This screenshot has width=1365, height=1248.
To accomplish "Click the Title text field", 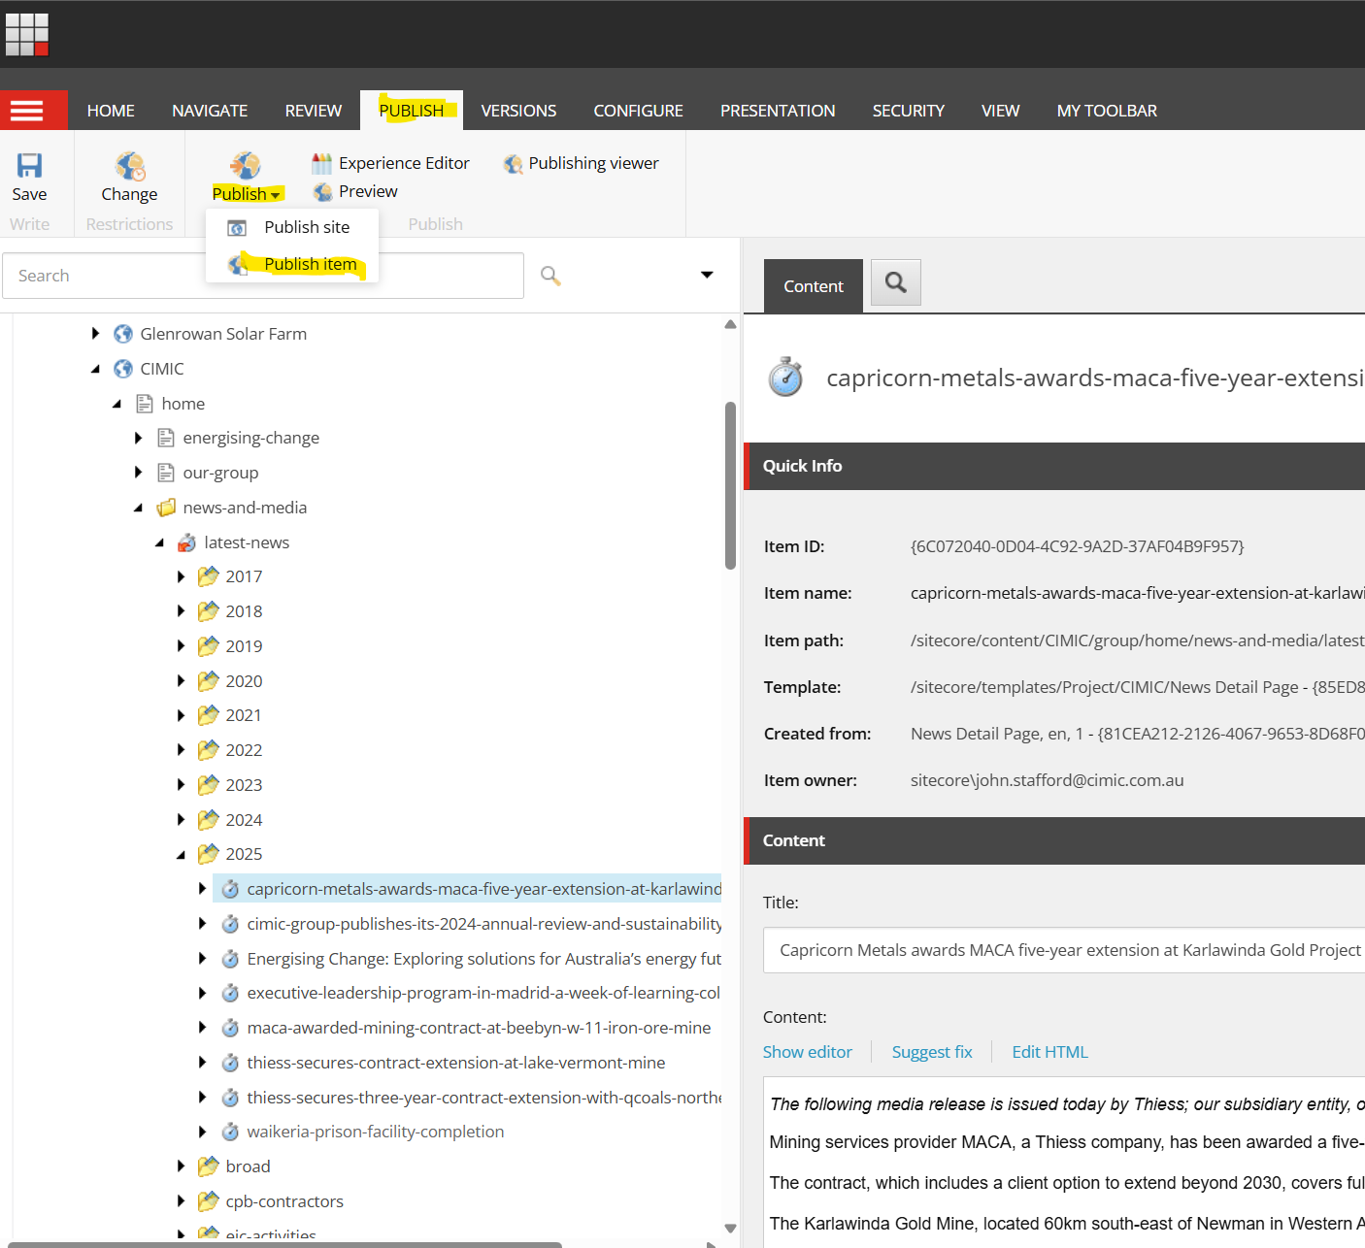I will (1063, 950).
